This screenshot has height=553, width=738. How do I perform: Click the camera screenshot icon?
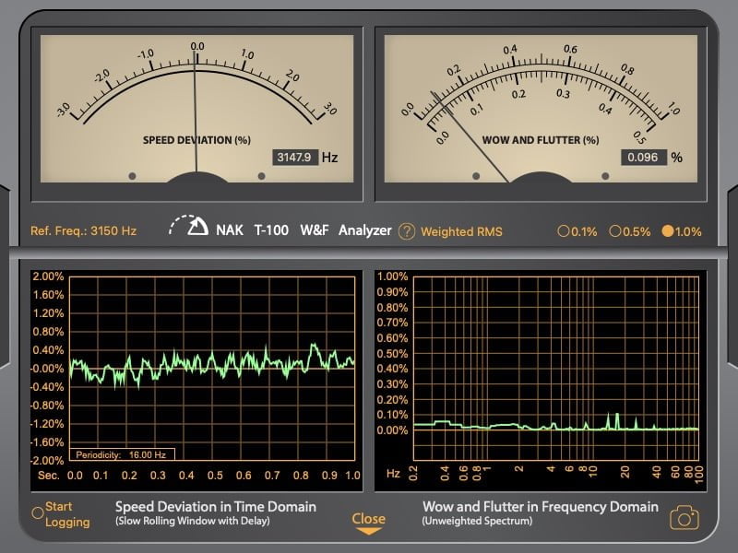point(684,517)
